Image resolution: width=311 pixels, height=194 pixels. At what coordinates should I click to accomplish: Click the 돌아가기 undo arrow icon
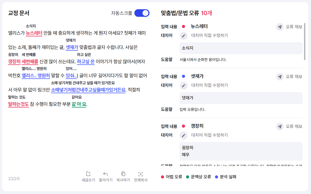[x=106, y=174]
